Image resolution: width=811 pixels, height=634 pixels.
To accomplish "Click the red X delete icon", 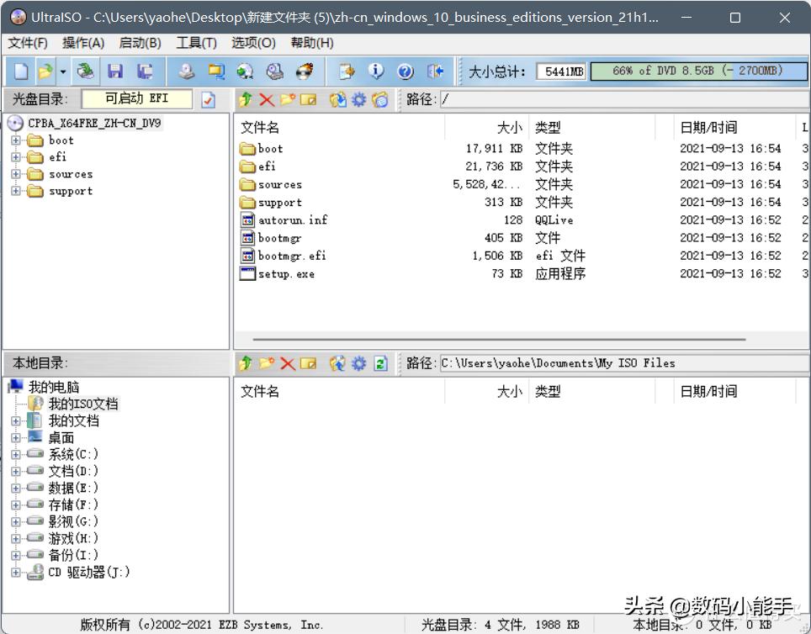I will pos(267,99).
